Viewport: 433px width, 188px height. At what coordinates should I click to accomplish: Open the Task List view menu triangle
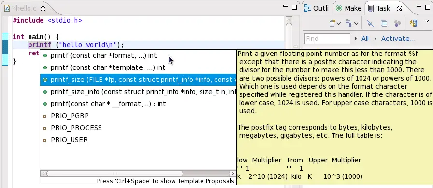click(x=426, y=21)
